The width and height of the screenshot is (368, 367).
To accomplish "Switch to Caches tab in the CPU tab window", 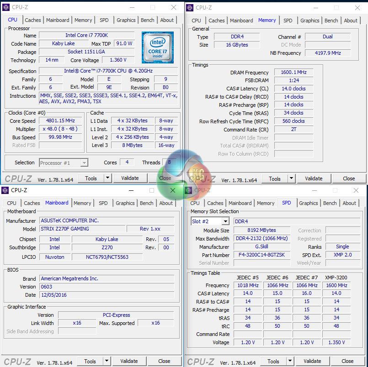I will (33, 20).
